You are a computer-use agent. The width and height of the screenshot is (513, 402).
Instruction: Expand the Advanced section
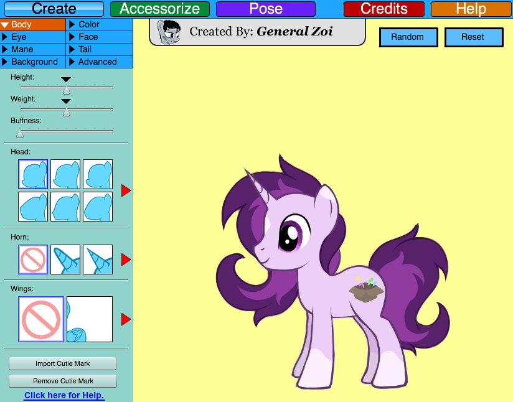[100, 62]
